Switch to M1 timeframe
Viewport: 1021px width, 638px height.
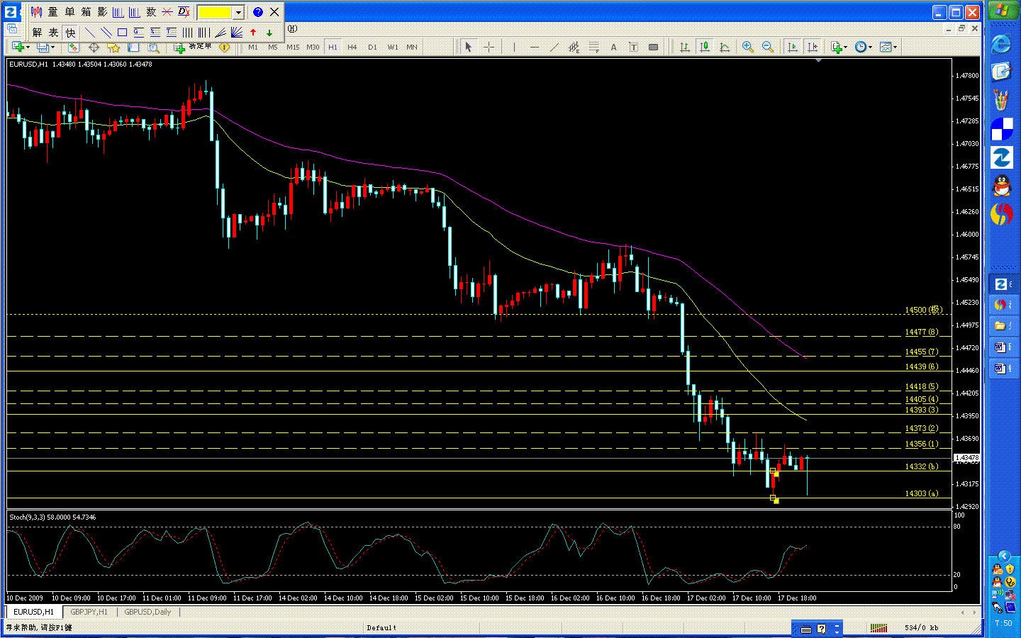click(253, 47)
